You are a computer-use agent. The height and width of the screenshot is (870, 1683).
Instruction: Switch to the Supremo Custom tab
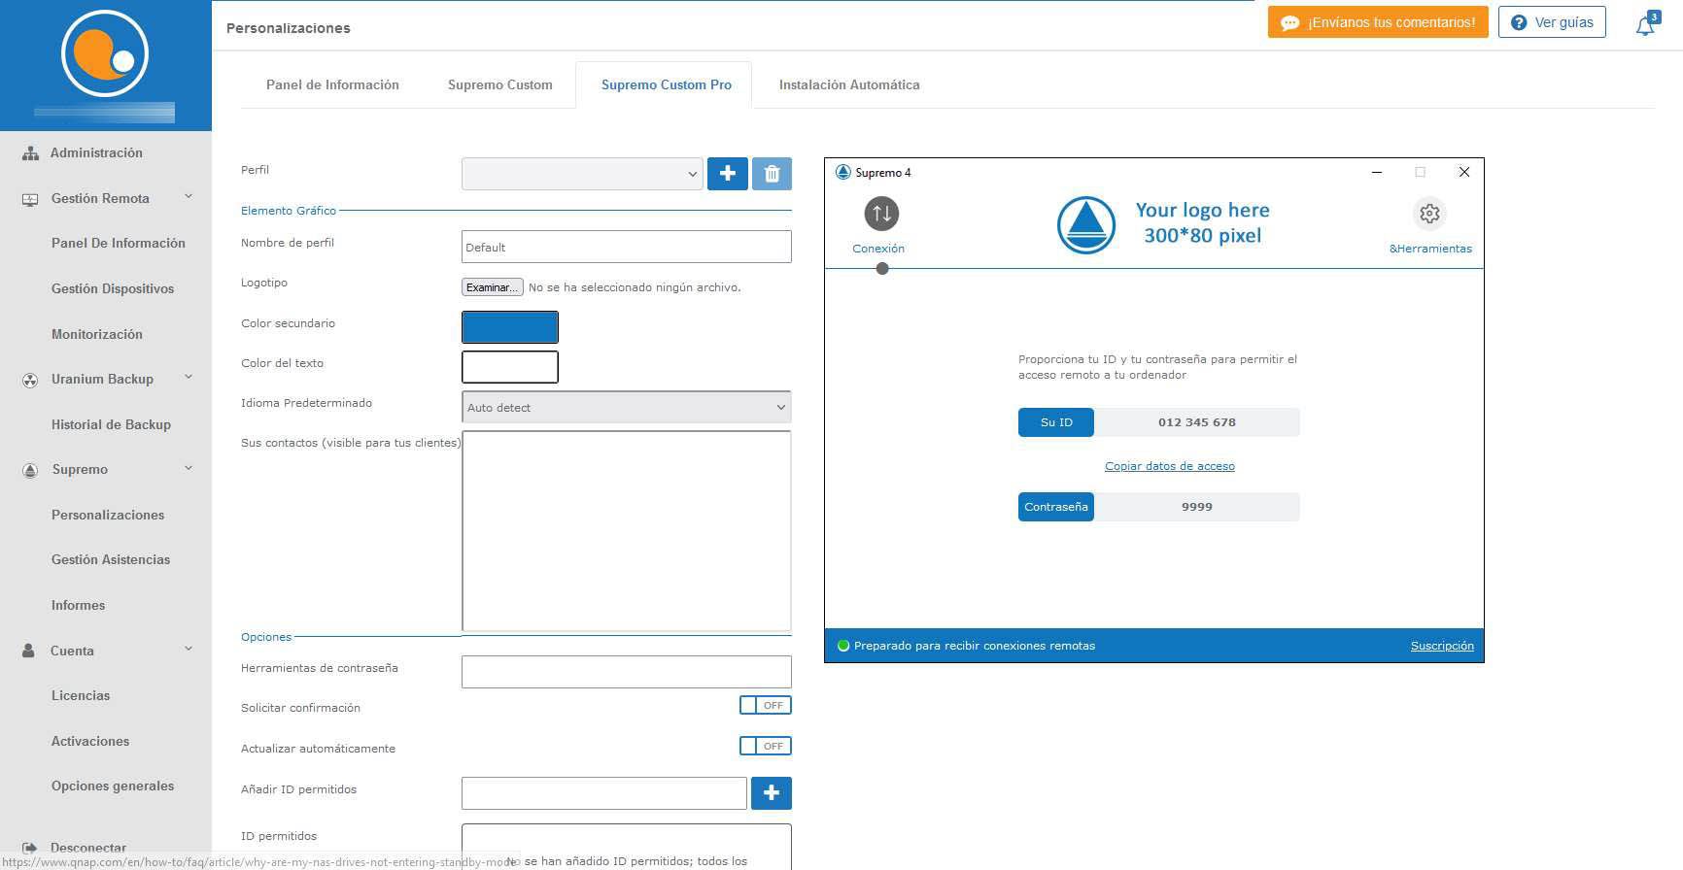499,85
